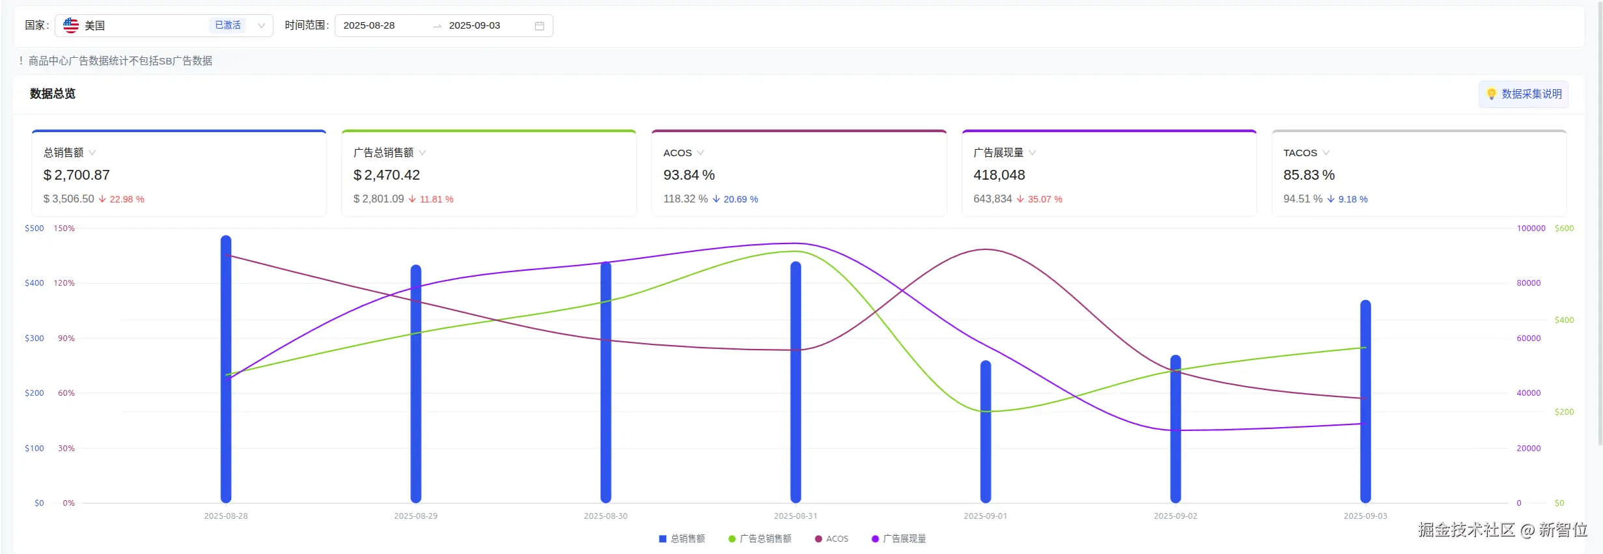
Task: Select the 广告总销售额 metric card
Action: pos(488,173)
